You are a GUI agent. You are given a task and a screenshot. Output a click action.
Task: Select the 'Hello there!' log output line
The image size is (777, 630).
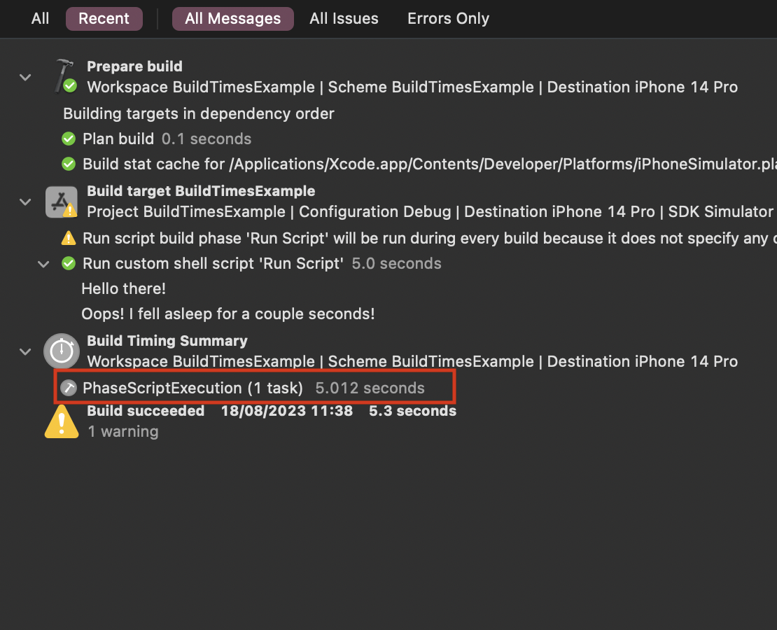pos(123,288)
